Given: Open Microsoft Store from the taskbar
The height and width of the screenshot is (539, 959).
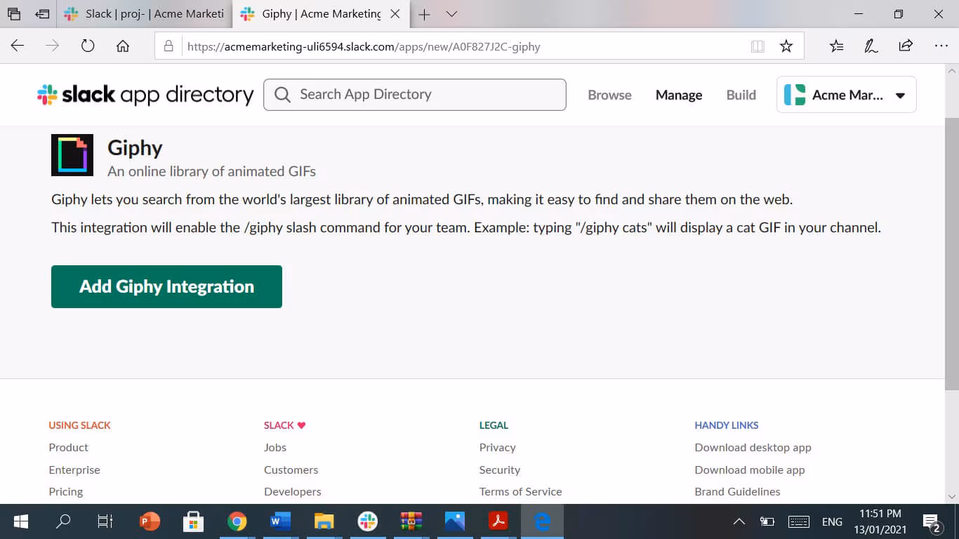Looking at the screenshot, I should click(193, 521).
